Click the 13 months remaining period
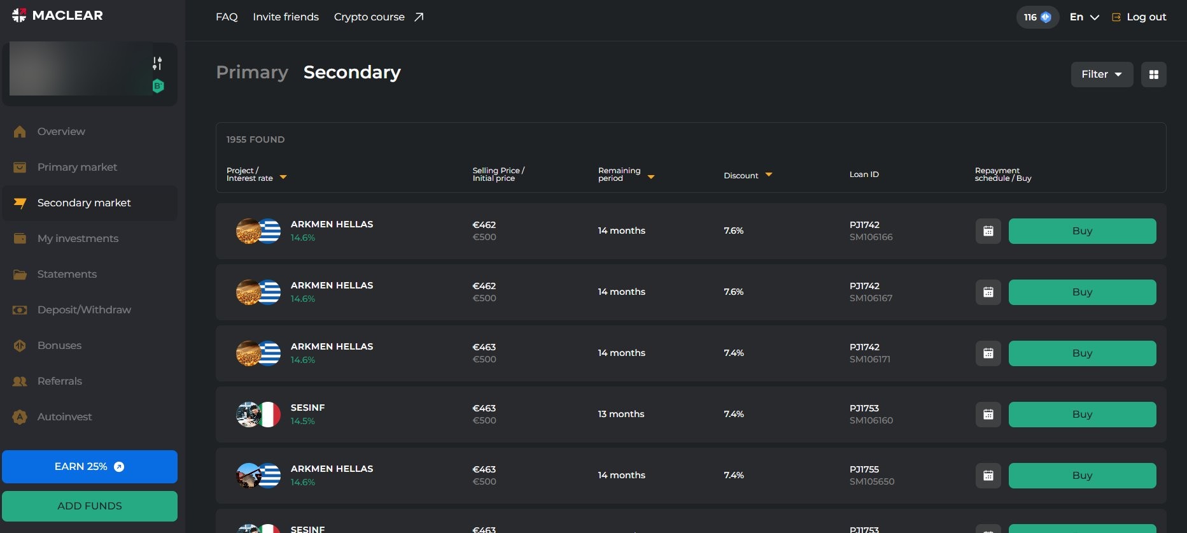 [x=621, y=414]
